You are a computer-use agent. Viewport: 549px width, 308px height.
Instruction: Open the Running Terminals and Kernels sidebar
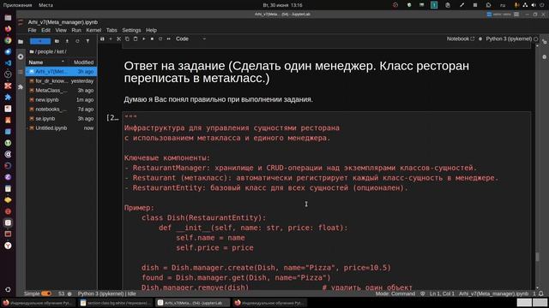click(x=21, y=56)
